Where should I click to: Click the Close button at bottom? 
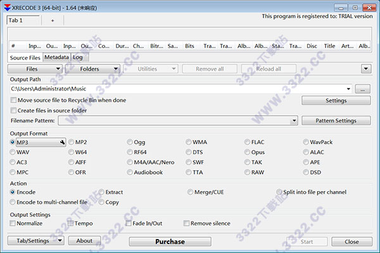pyautogui.click(x=351, y=242)
